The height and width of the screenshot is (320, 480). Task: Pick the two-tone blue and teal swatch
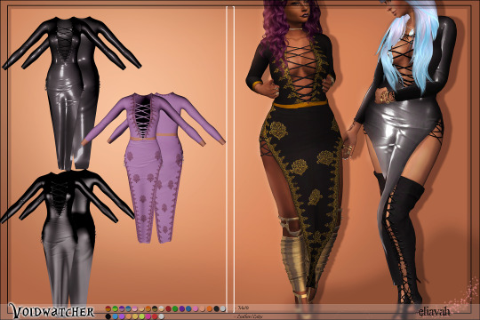click(128, 308)
